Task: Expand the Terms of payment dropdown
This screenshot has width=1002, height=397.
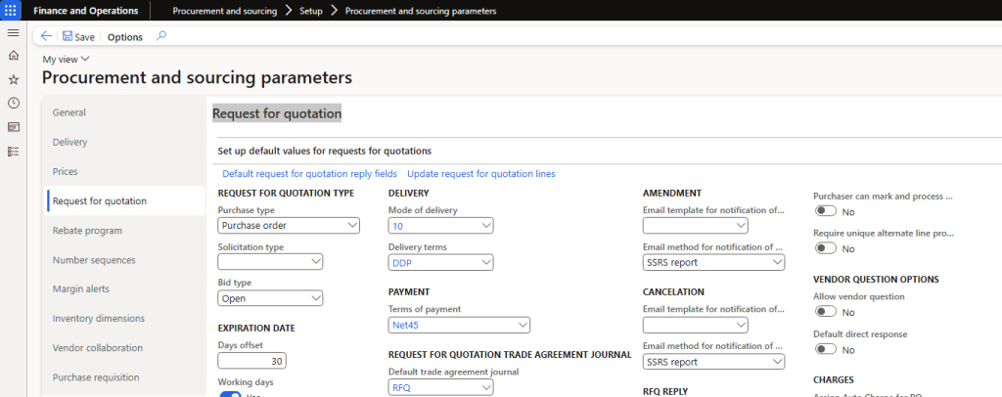Action: click(x=459, y=325)
